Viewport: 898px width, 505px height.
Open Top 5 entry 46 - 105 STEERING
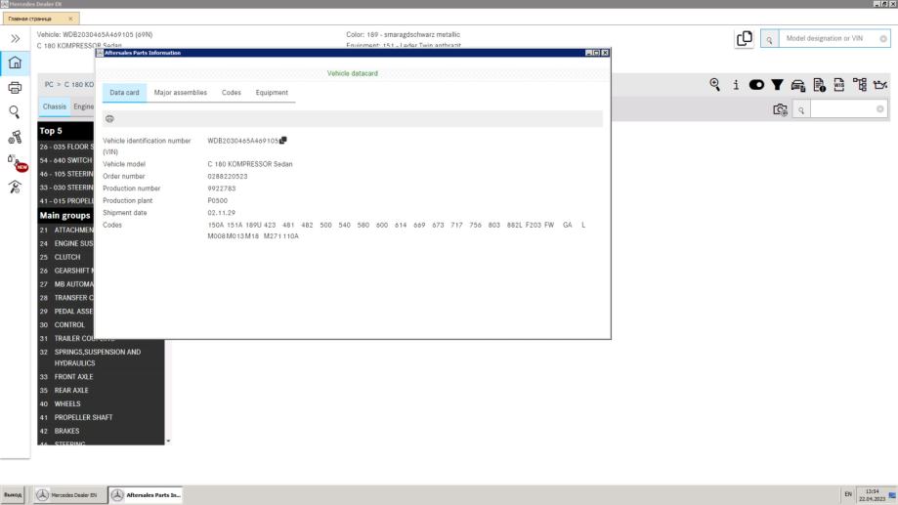(x=65, y=174)
